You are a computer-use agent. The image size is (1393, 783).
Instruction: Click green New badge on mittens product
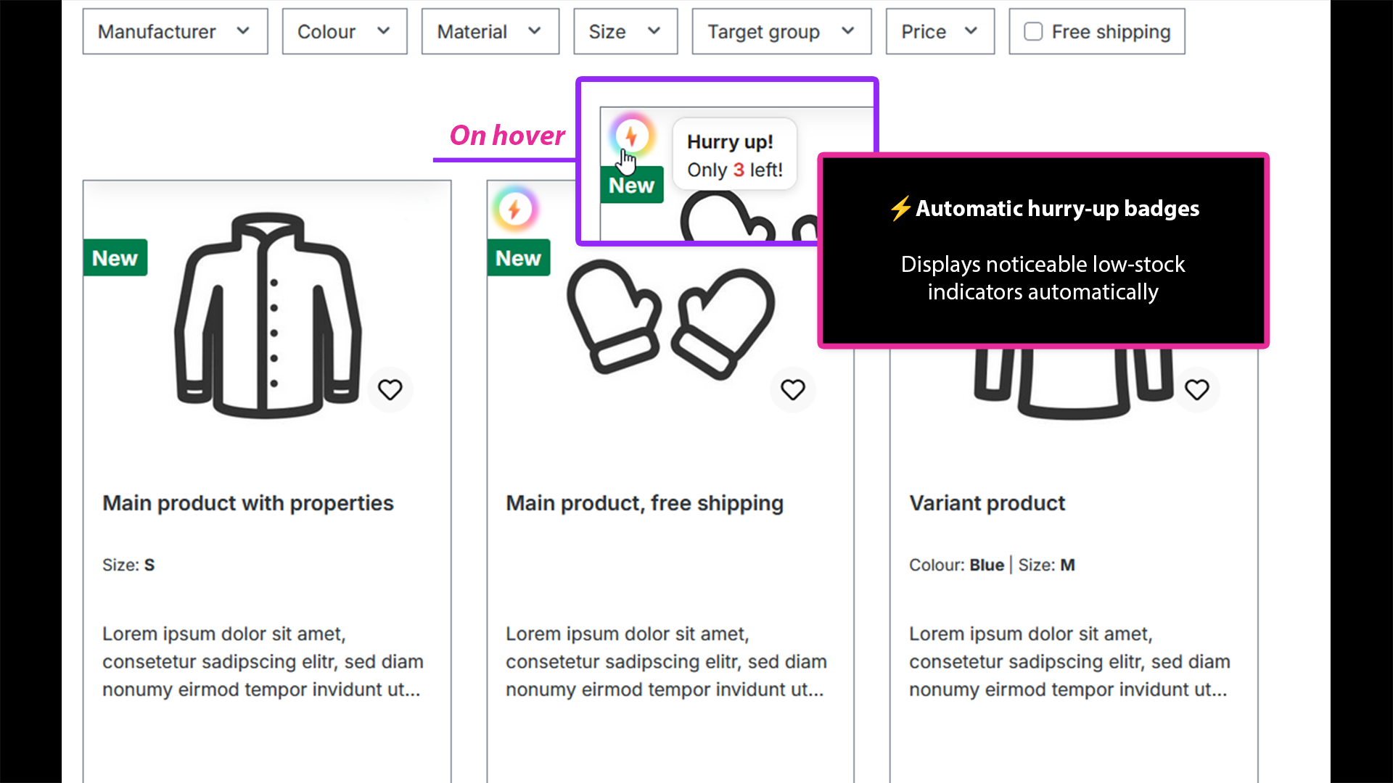(x=518, y=257)
